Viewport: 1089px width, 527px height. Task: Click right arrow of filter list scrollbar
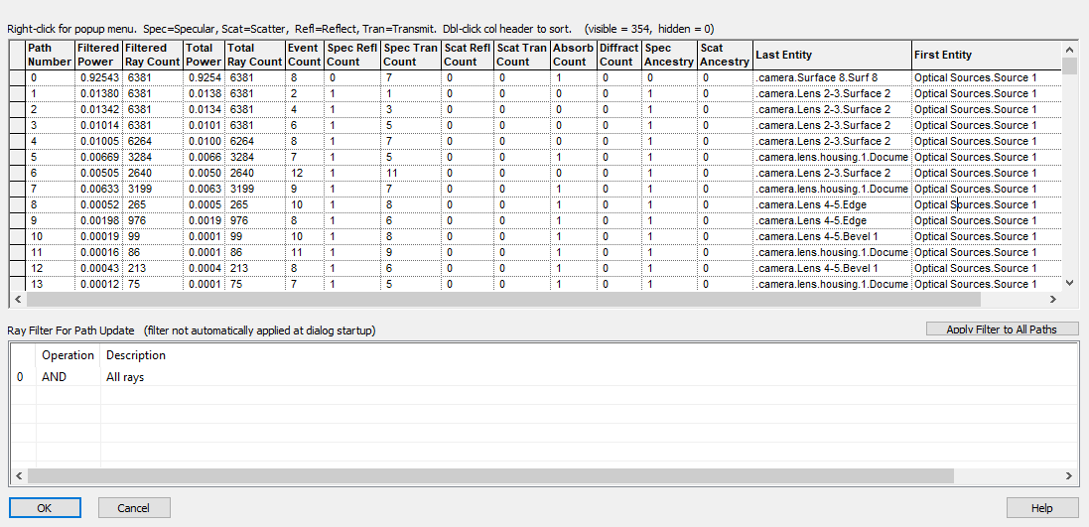[1068, 476]
